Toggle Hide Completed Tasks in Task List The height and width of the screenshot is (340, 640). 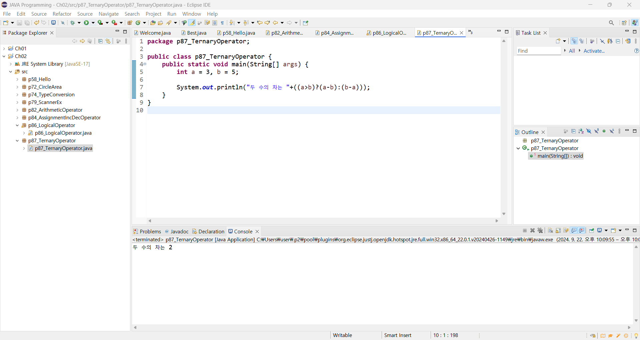point(602,41)
